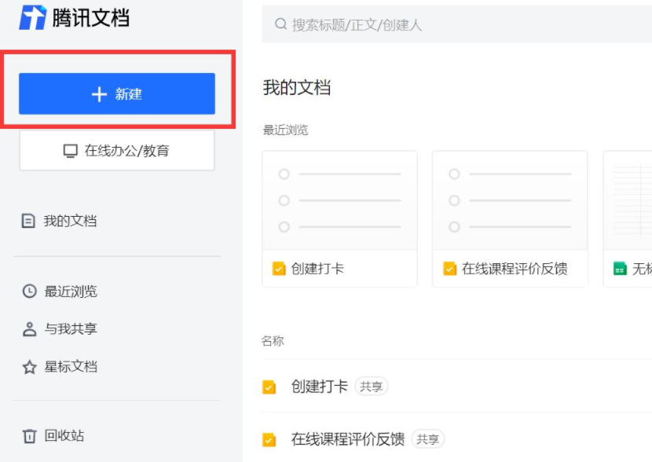Viewport: 652px width, 462px height.
Task: Click the 共享 tag beside 创建打卡
Action: click(370, 386)
